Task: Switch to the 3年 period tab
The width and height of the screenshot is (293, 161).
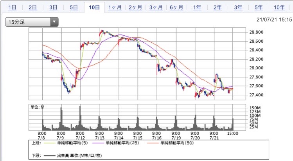Action: [x=238, y=7]
